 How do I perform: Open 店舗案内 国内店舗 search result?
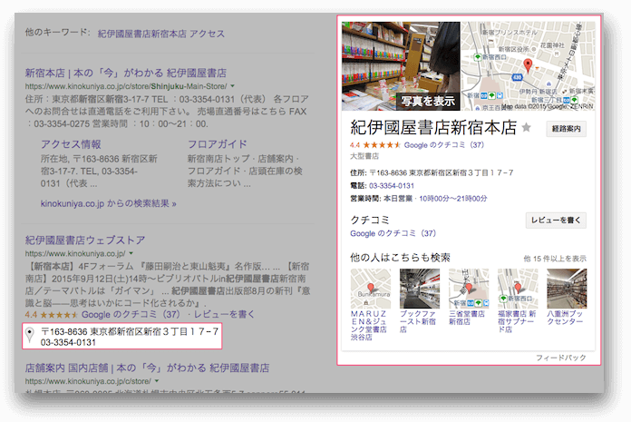[147, 368]
